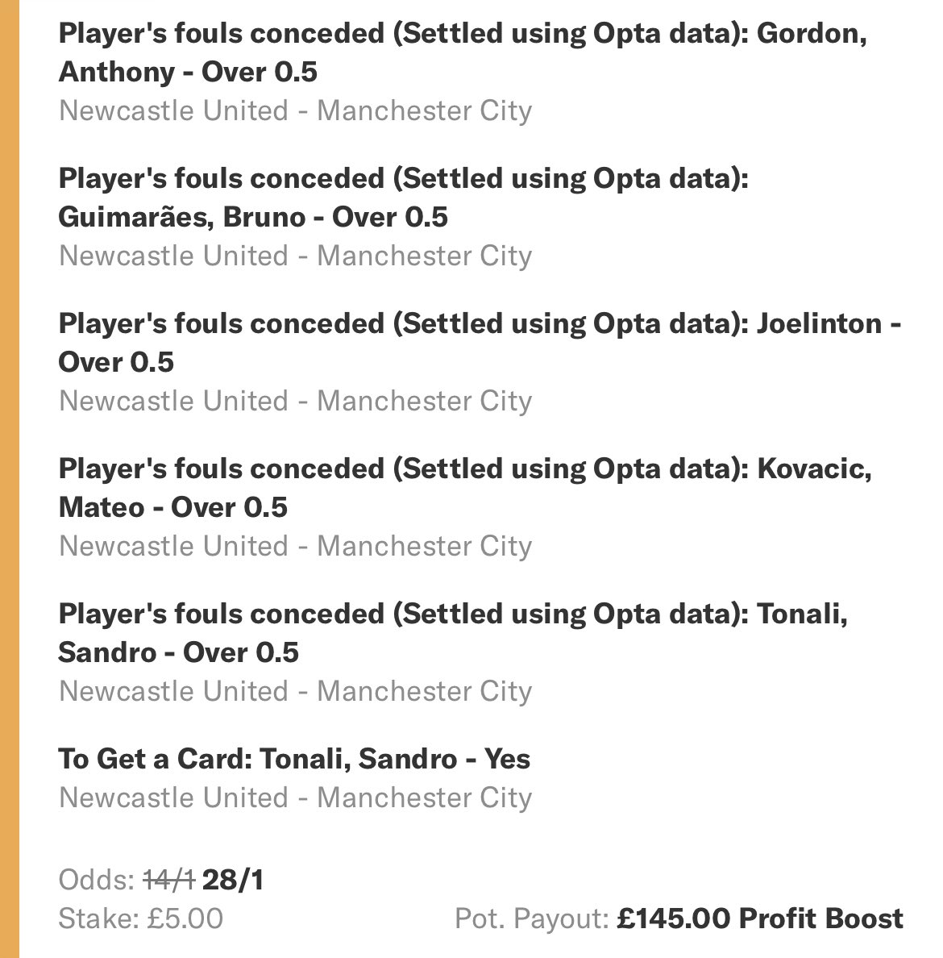Select the Kovacic, Mateo fouls conceded selection

(x=465, y=488)
